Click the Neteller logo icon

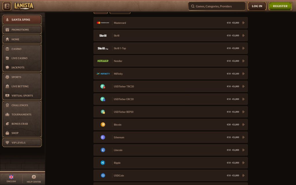[103, 61]
